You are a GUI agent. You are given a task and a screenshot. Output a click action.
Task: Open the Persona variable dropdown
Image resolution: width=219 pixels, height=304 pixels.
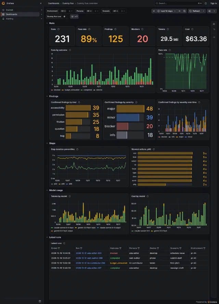click(98, 11)
